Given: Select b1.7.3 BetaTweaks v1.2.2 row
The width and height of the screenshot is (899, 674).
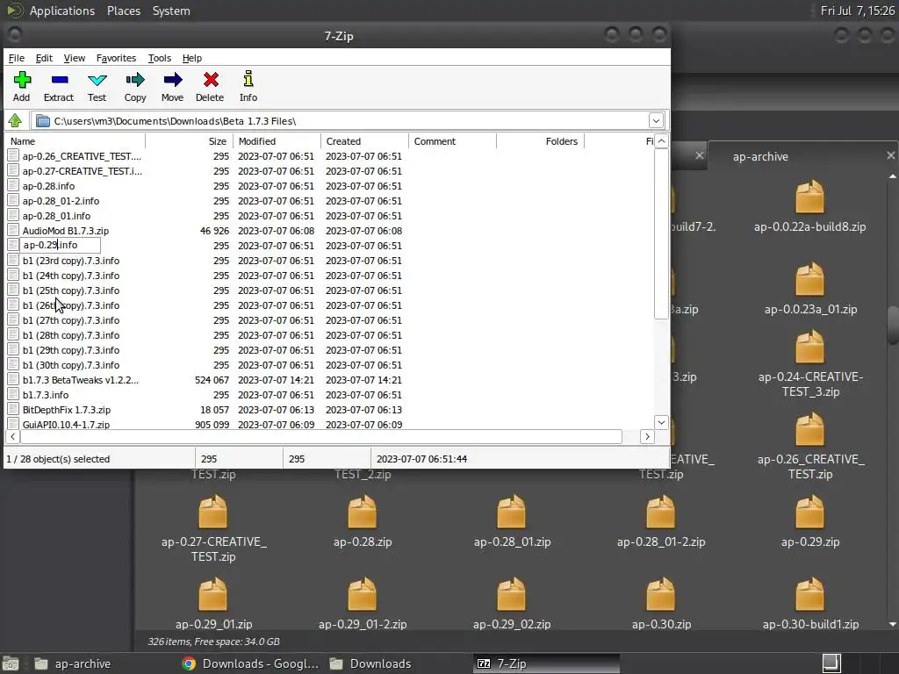Looking at the screenshot, I should 330,379.
